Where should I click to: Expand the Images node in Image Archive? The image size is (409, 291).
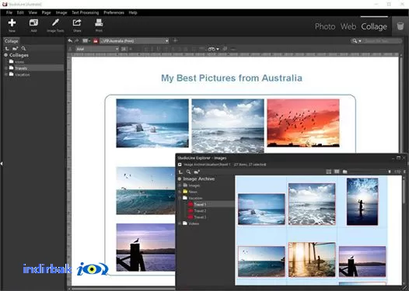(180, 185)
